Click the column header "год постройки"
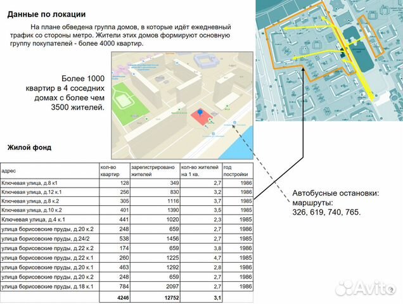This screenshot has width=403, height=304. pos(238,171)
